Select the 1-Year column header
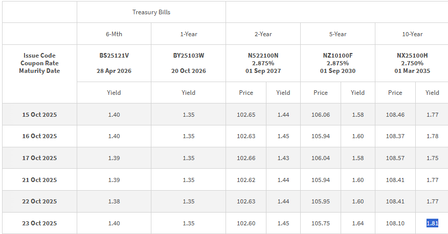This screenshot has height=234, width=448. click(188, 34)
